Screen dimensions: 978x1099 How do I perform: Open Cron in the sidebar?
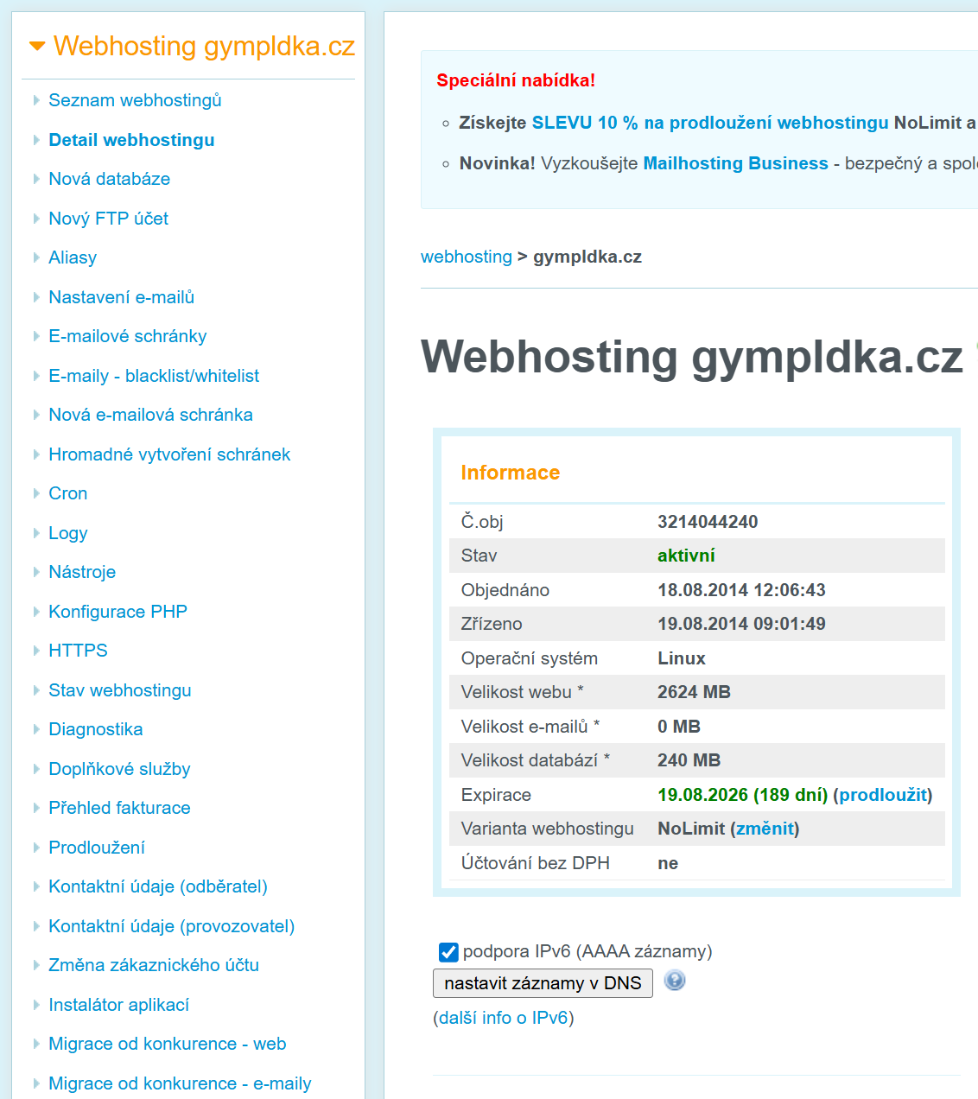click(67, 493)
